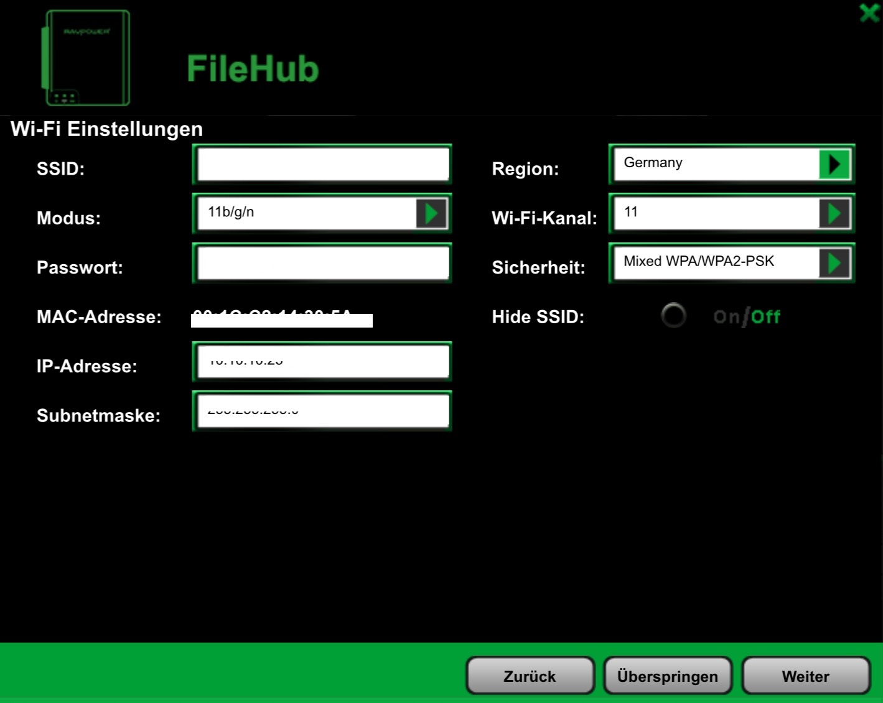Toggle the Hide SSID round switch

673,316
